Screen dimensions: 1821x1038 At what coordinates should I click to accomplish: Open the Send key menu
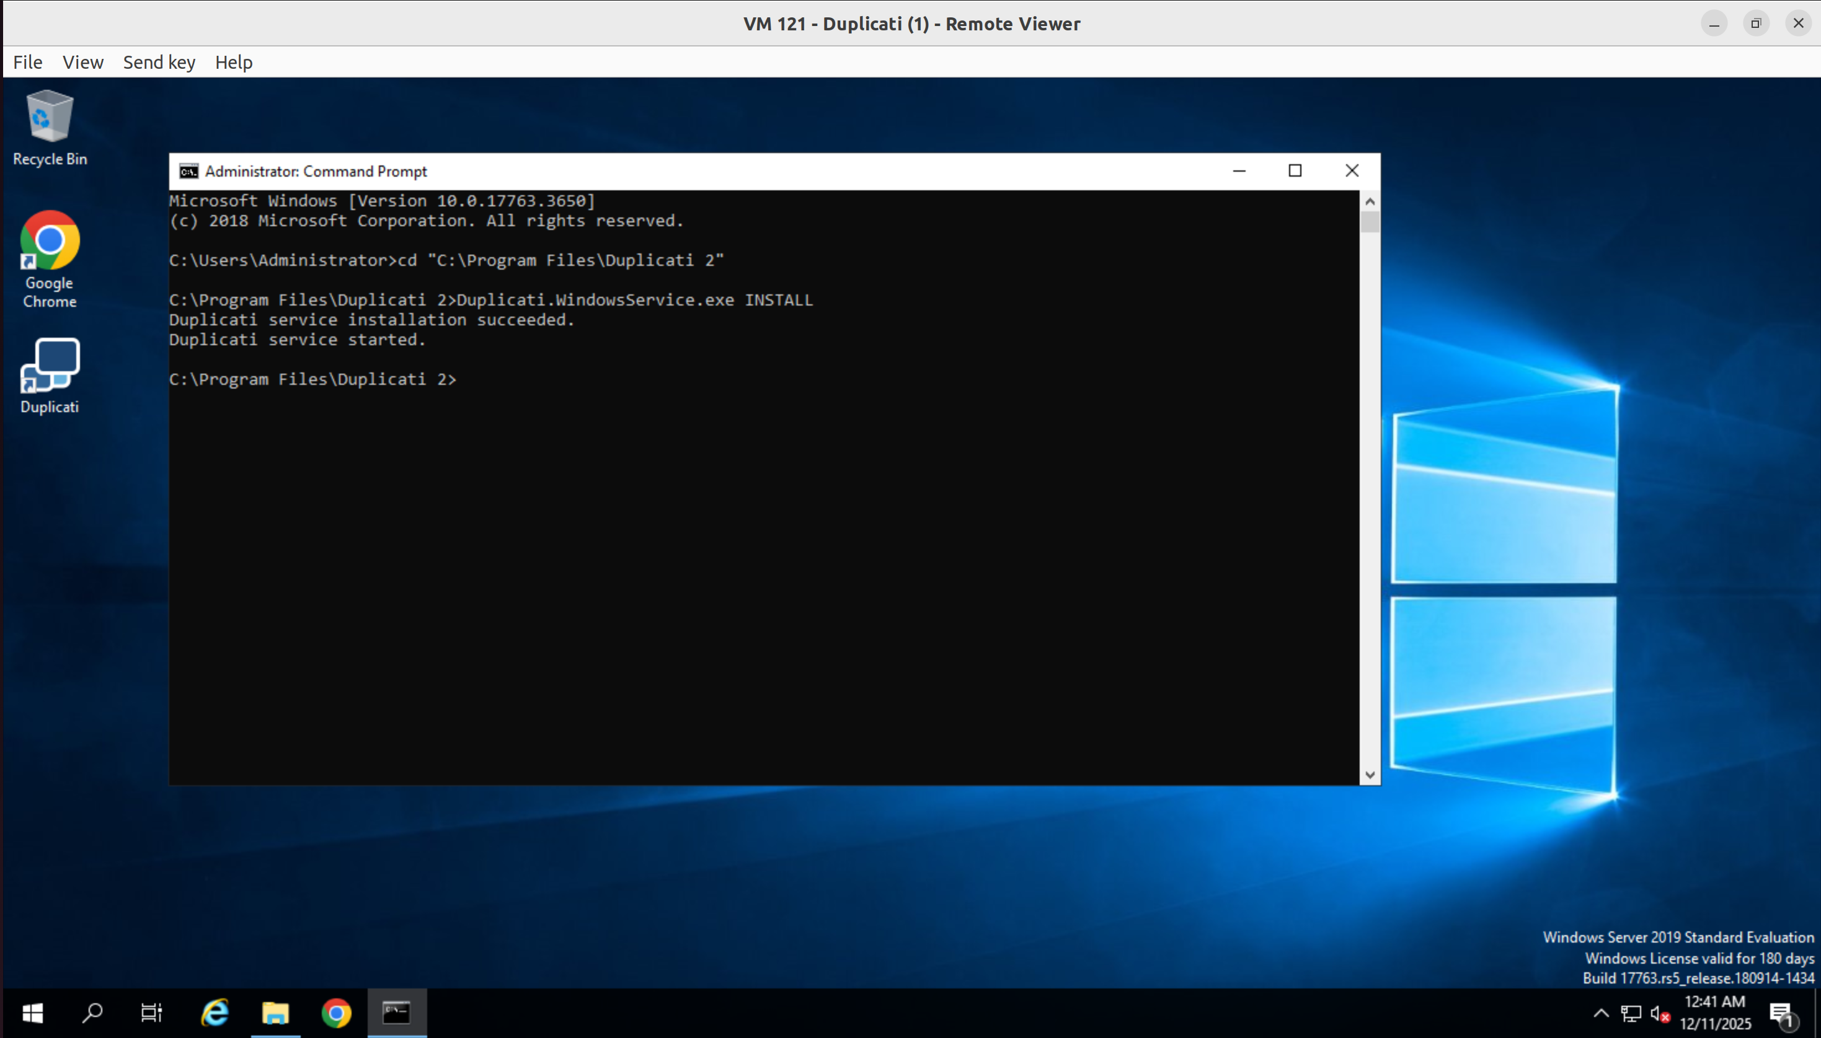tap(159, 62)
